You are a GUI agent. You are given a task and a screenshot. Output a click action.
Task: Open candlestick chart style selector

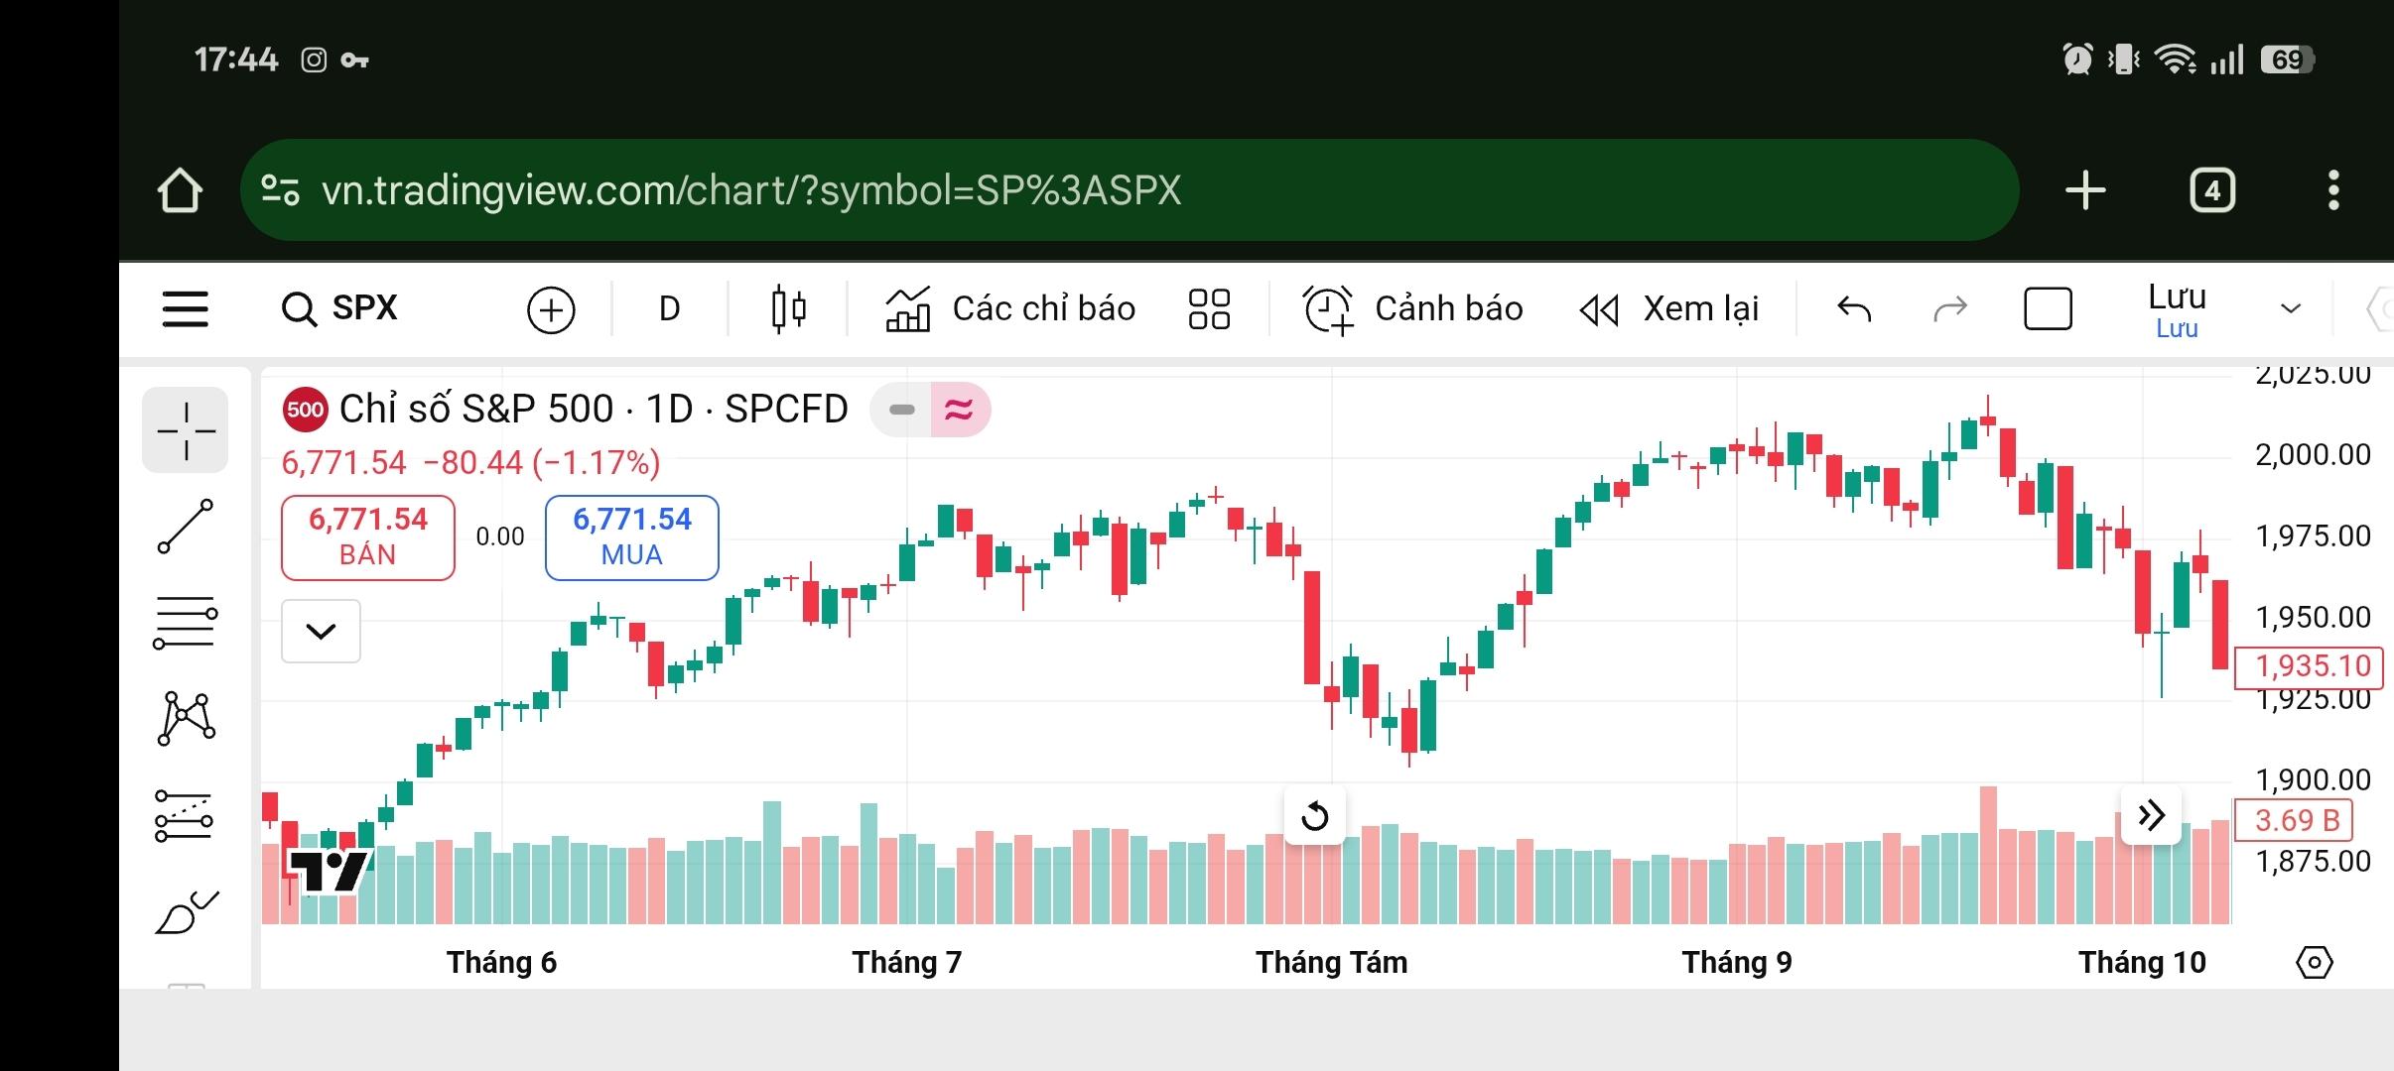coord(788,308)
